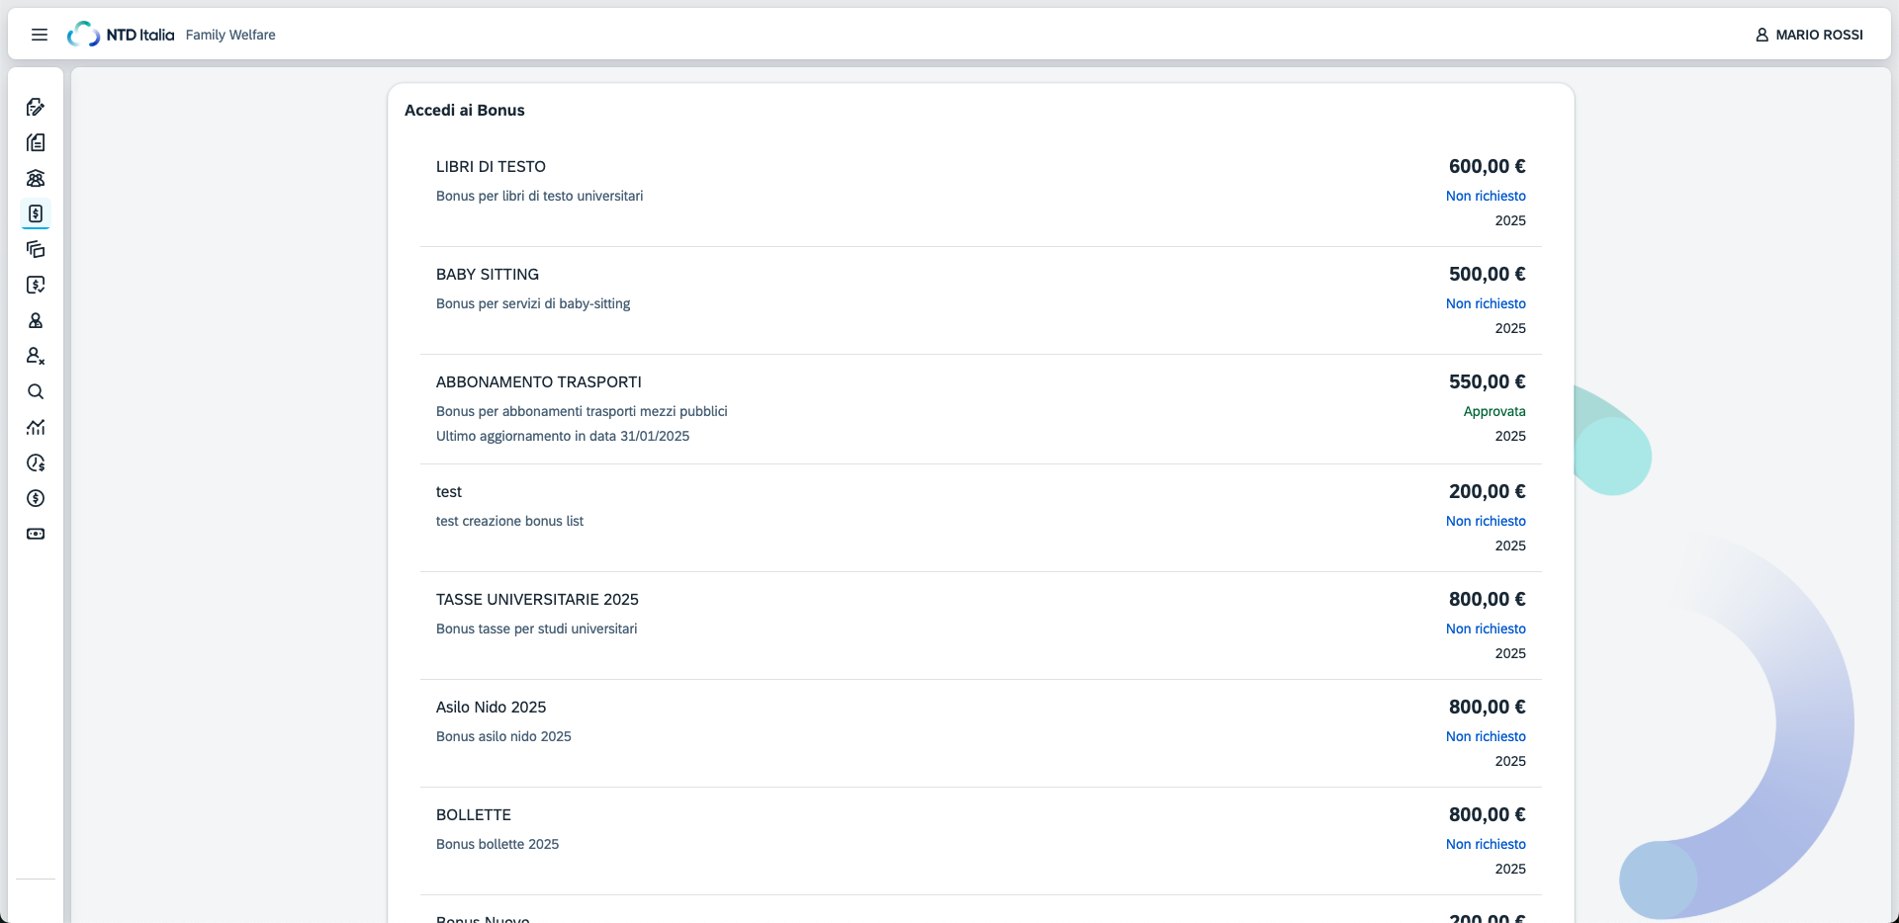Click 'Non richiesto' for TASSE UNIVERSITARIE 2025
The width and height of the screenshot is (1899, 923).
(x=1486, y=629)
